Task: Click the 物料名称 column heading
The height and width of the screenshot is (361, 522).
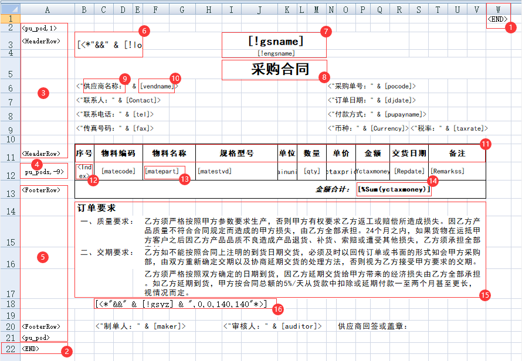Action: pyautogui.click(x=169, y=153)
